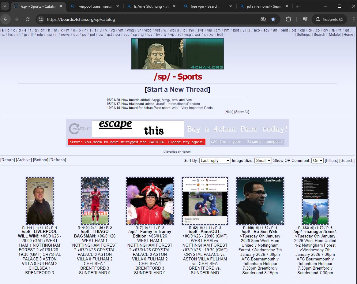Switch to the jota memorial - Search tab
Image resolution: width=357 pixels, height=284 pixels.
tap(264, 6)
